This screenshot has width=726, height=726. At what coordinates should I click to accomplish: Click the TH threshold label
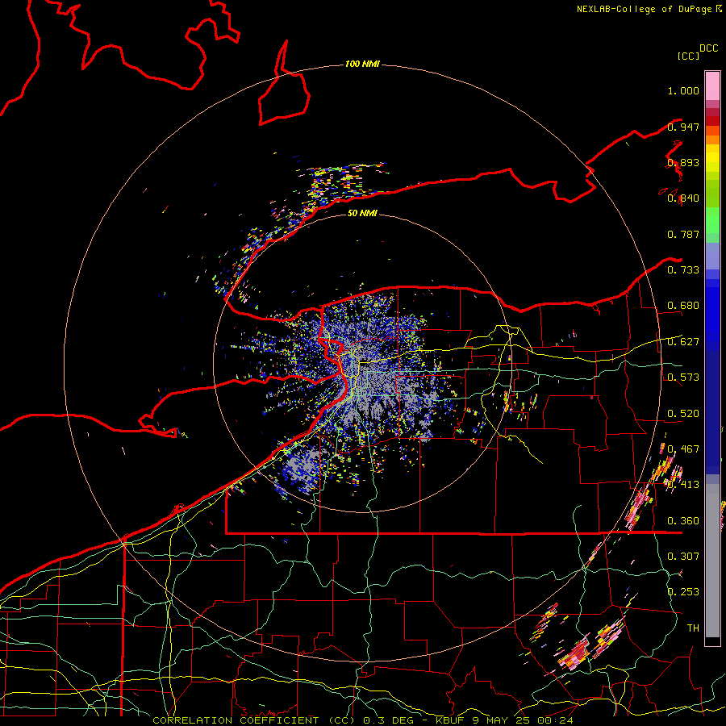[x=693, y=628]
